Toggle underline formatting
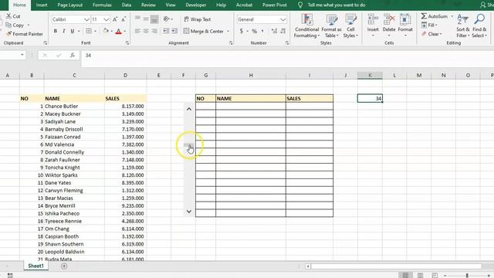The height and width of the screenshot is (278, 494). tap(72, 31)
